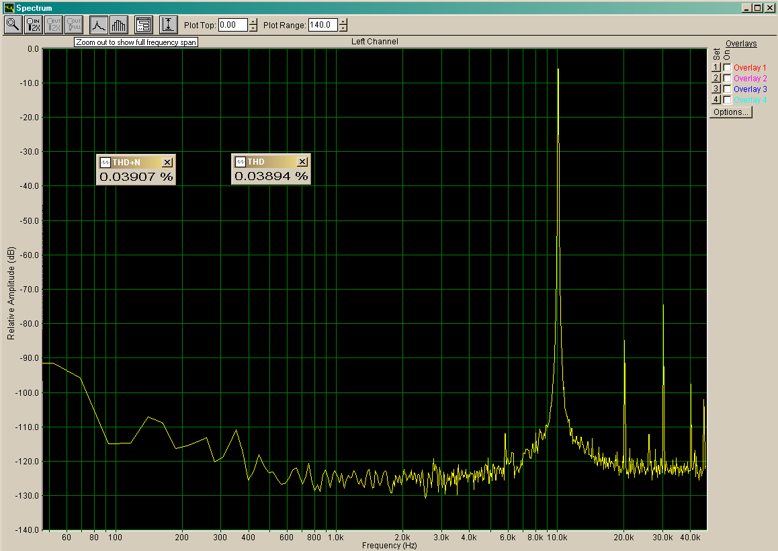Click the THD+N meter title bar
The width and height of the screenshot is (778, 551).
(x=136, y=163)
